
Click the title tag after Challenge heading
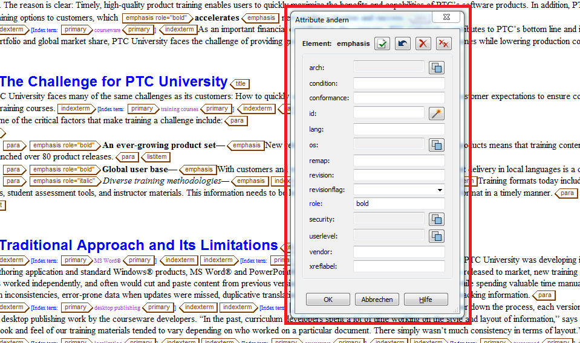240,84
